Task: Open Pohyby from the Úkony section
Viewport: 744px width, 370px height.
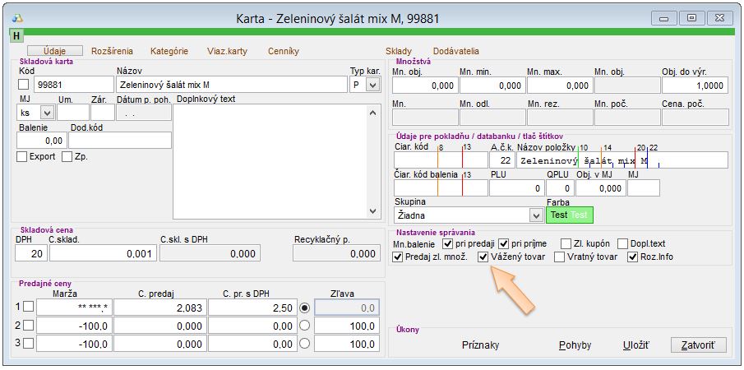Action: pos(575,345)
